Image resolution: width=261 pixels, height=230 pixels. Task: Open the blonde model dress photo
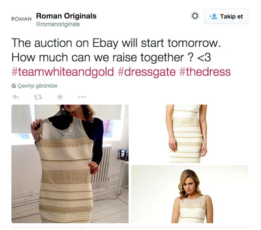(x=190, y=194)
